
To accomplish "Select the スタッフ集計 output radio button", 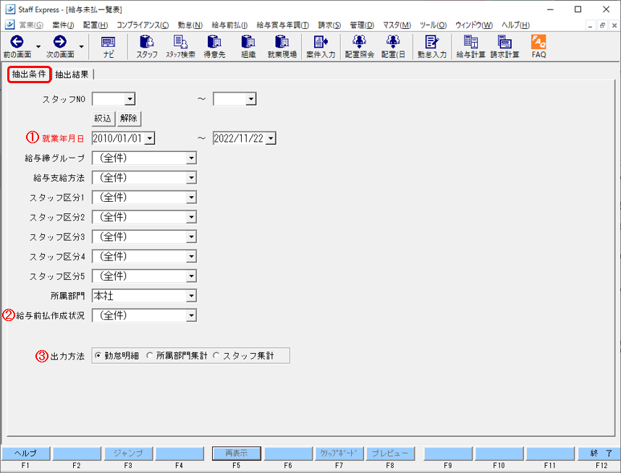I will [x=216, y=355].
